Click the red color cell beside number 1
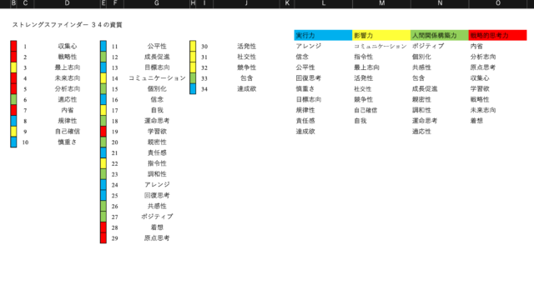Screen dimensions: 534x300 pyautogui.click(x=13, y=47)
